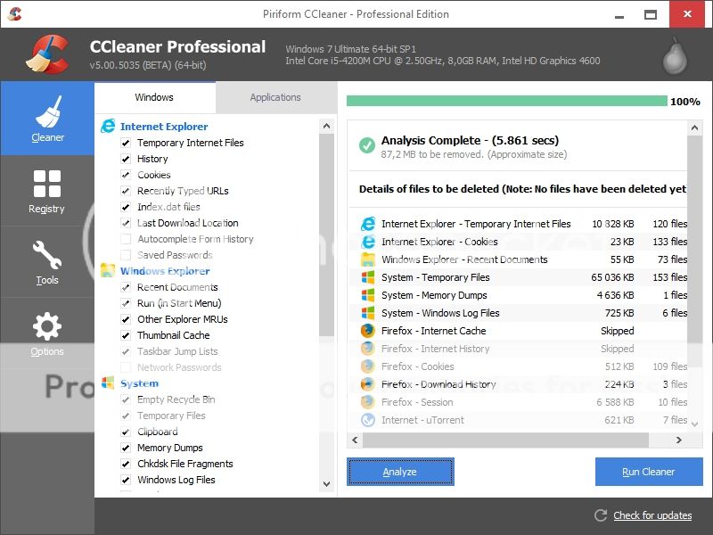713x535 pixels.
Task: Click the Windows Explorer category folder icon
Action: pyautogui.click(x=108, y=270)
